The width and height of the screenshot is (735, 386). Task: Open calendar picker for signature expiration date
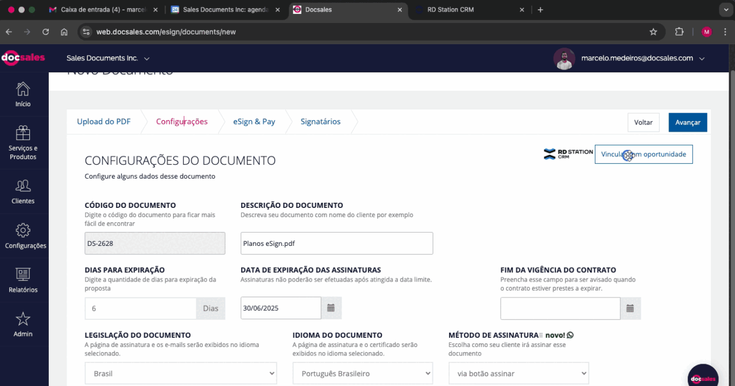(331, 308)
